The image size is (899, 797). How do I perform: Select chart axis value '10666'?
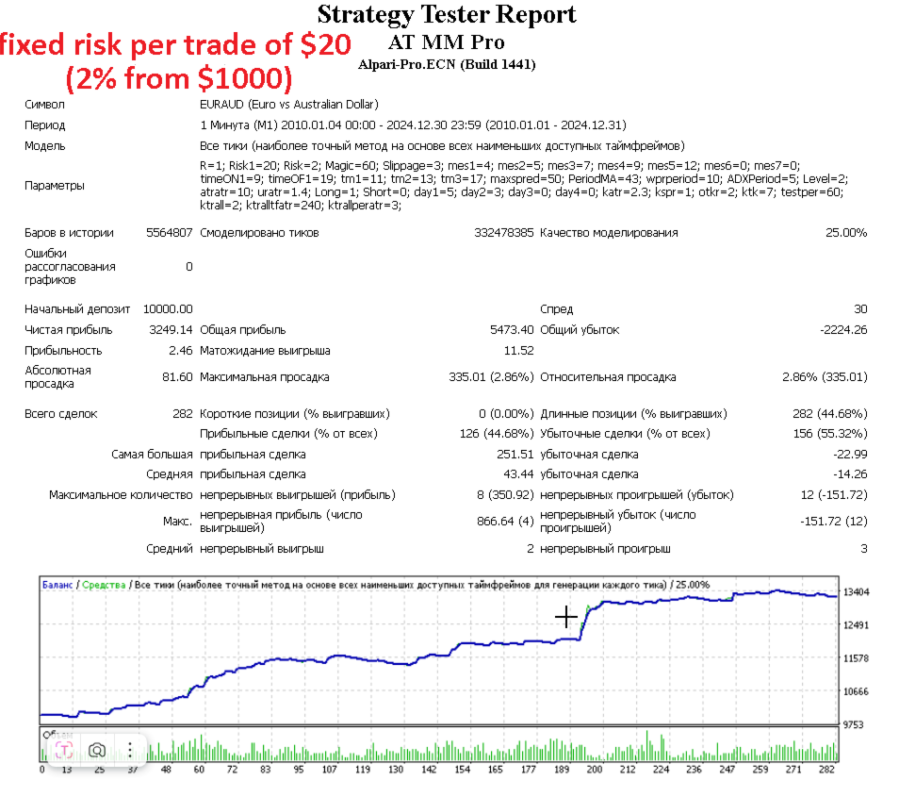[x=856, y=692]
